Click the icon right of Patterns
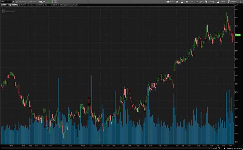Viewport: 243px width, 150px height. (x=240, y=2)
